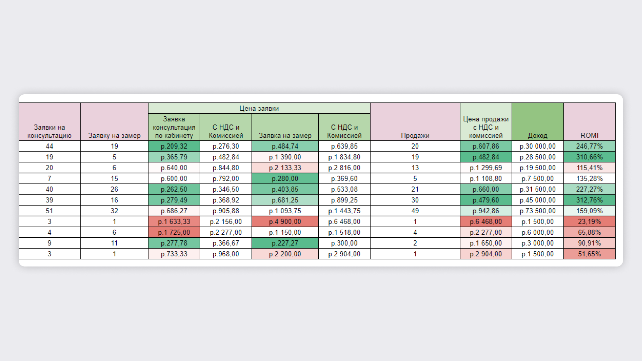Image resolution: width=642 pixels, height=361 pixels.
Task: Click the green cell р.280,00
Action: [285, 178]
